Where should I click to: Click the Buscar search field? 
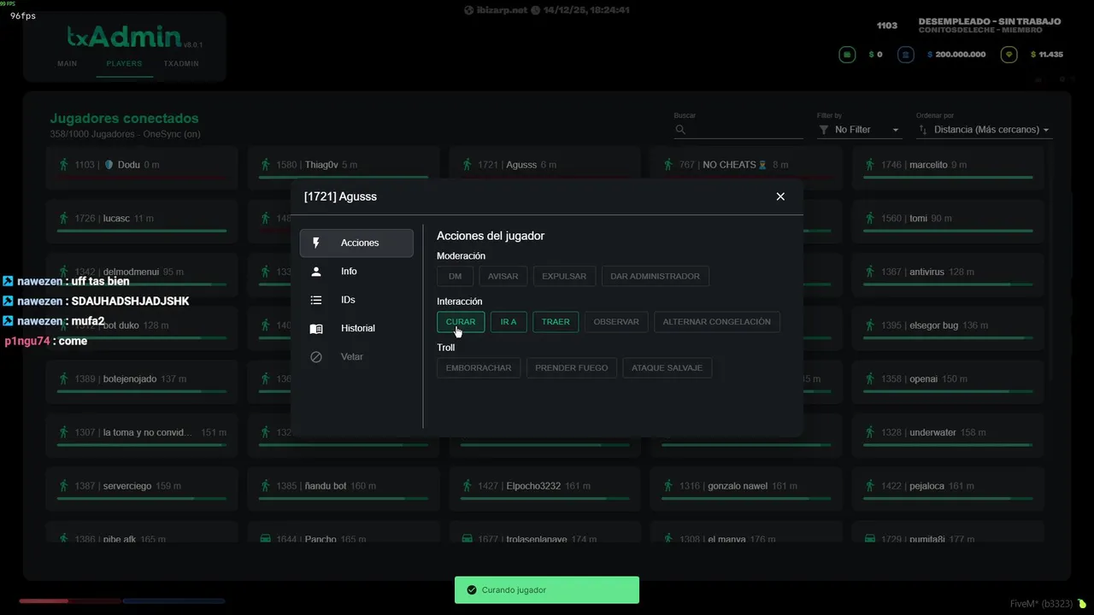(738, 130)
